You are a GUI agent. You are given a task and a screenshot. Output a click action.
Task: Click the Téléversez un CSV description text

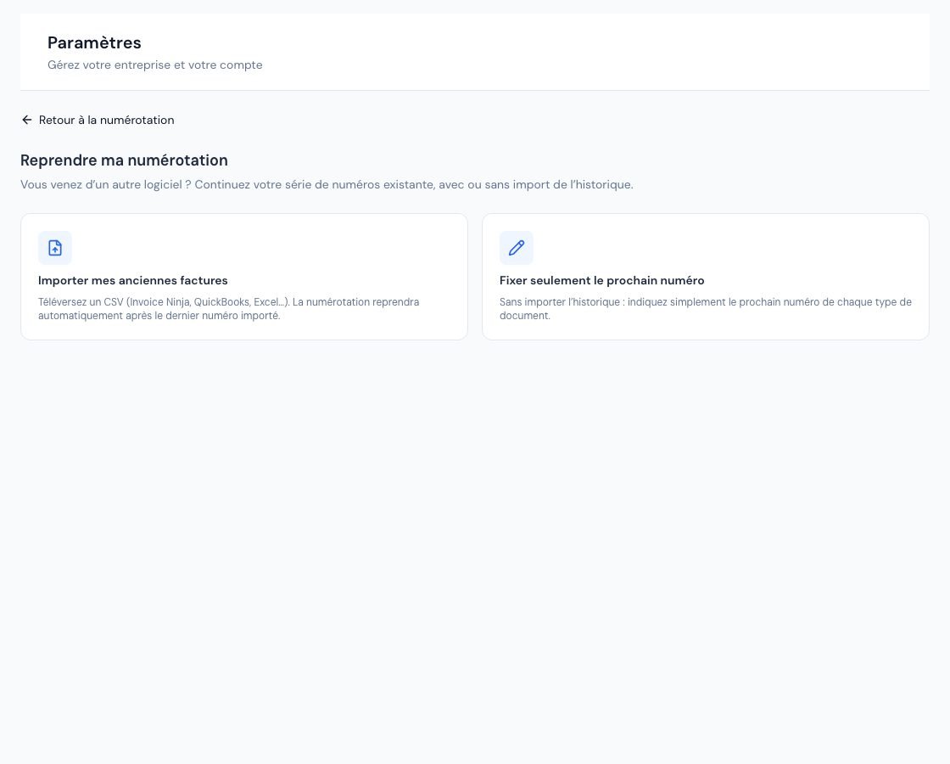point(228,309)
